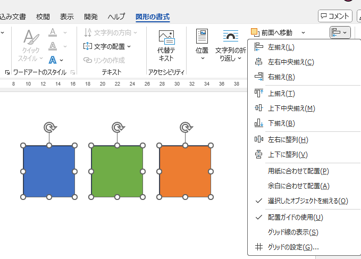The image size is (361, 259).
Task: Toggle 選択したオブジェクトを揃える(O) checkmark
Action: point(305,201)
